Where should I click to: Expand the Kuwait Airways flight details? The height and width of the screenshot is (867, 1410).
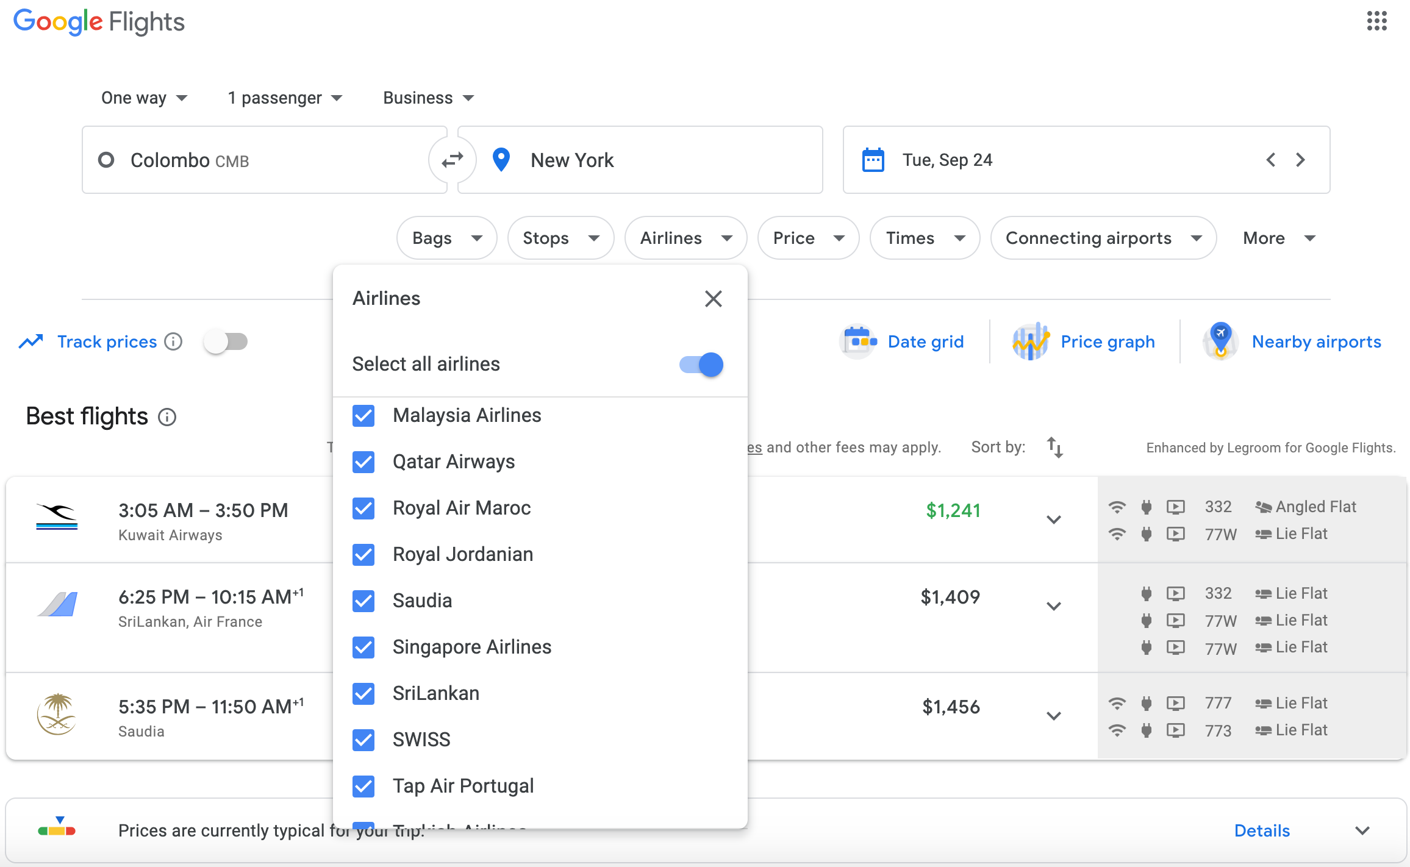[1053, 519]
